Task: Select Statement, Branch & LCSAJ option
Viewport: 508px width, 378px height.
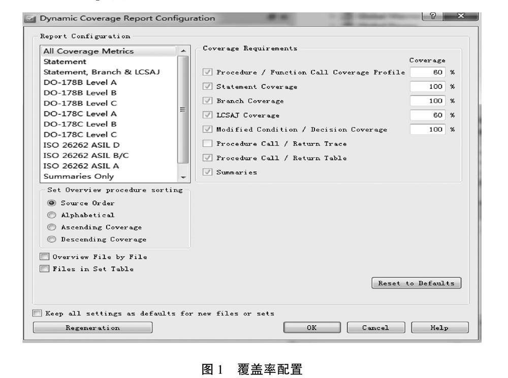Action: coord(102,72)
